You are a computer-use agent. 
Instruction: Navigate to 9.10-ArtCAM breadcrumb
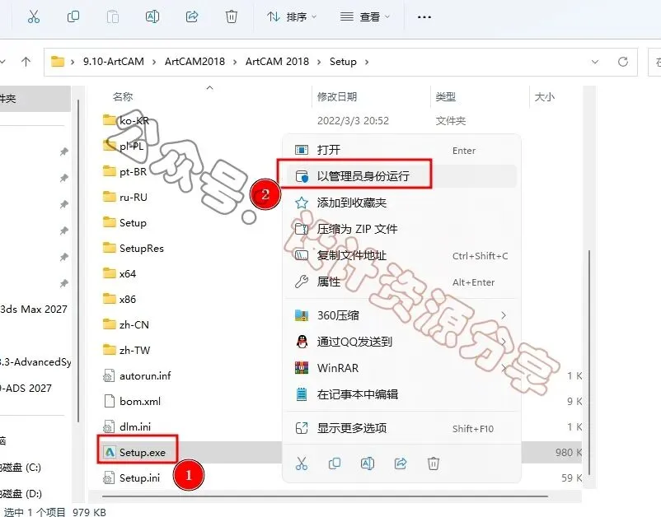coord(114,62)
